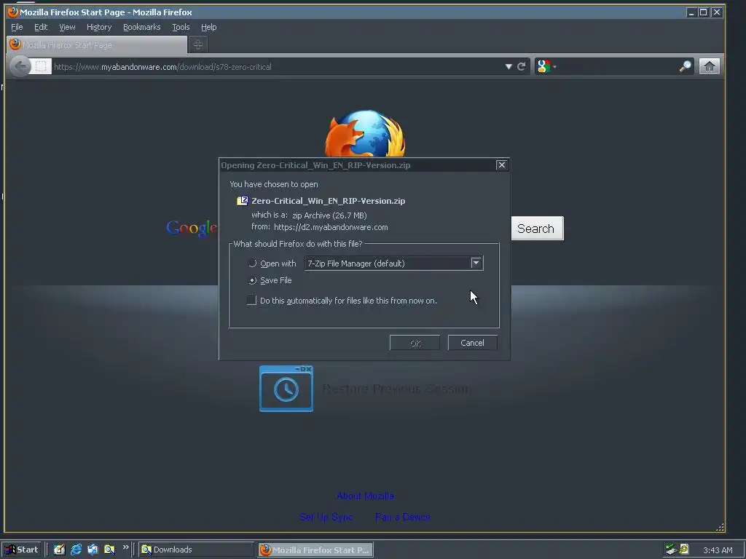This screenshot has height=559, width=746.
Task: Click the first quick launch taskbar icon
Action: [58, 550]
